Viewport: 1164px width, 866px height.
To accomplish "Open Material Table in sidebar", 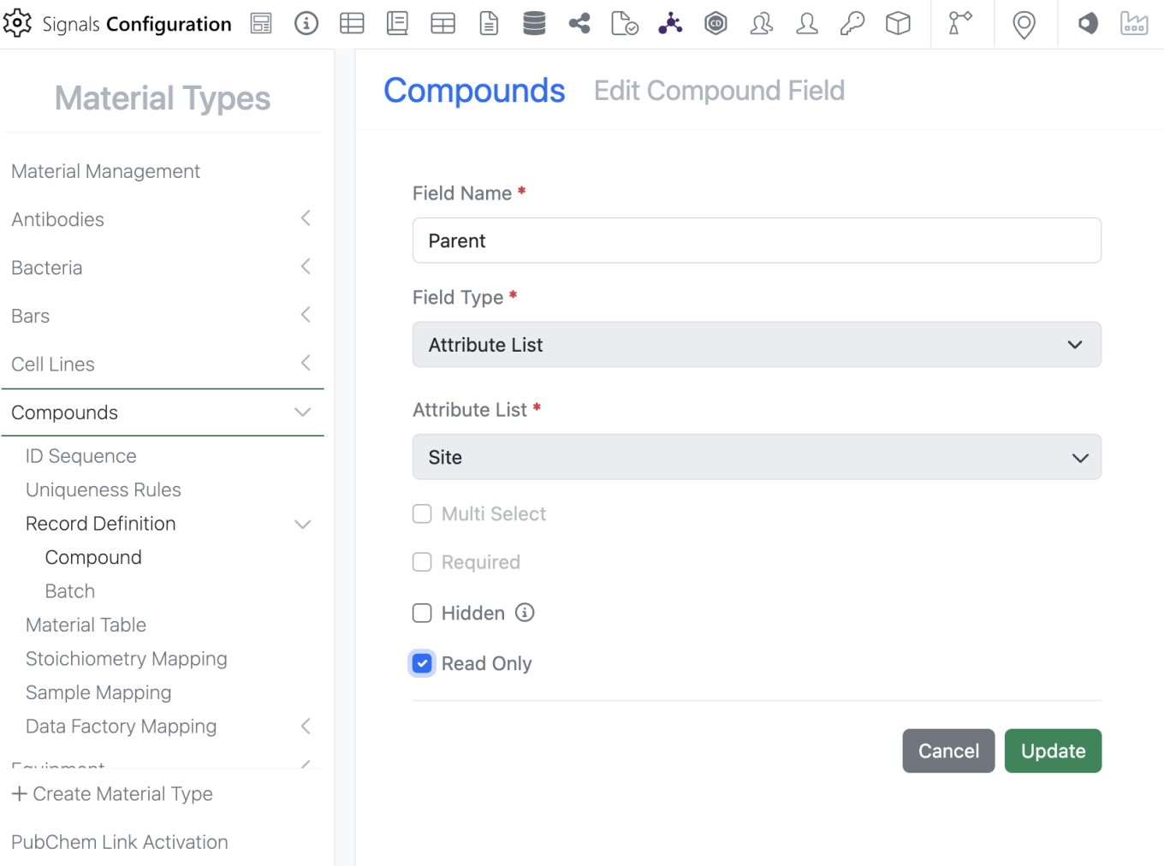I will pos(86,625).
